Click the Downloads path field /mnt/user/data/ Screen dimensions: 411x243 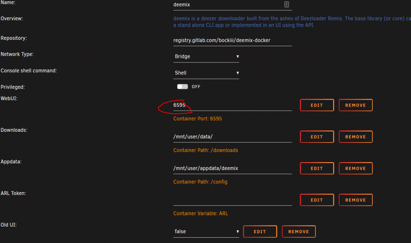tap(233, 137)
